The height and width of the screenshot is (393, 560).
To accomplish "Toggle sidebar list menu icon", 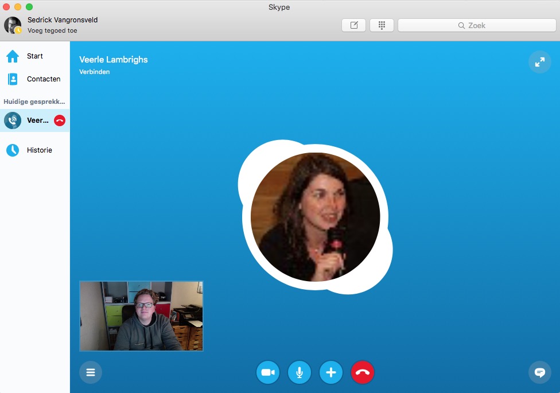I will [x=91, y=372].
